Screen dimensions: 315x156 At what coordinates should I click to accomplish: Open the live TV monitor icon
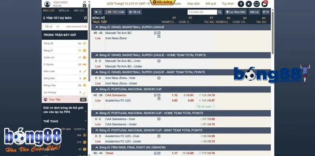point(257,4)
